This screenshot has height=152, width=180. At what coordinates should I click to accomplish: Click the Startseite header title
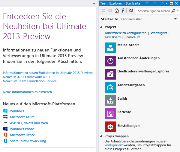pos(109,19)
